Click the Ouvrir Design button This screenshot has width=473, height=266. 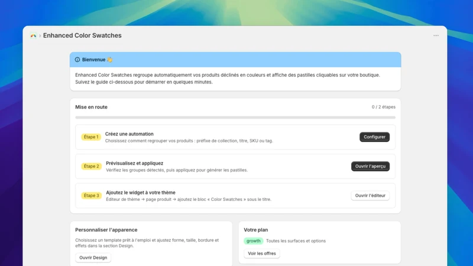(x=93, y=258)
